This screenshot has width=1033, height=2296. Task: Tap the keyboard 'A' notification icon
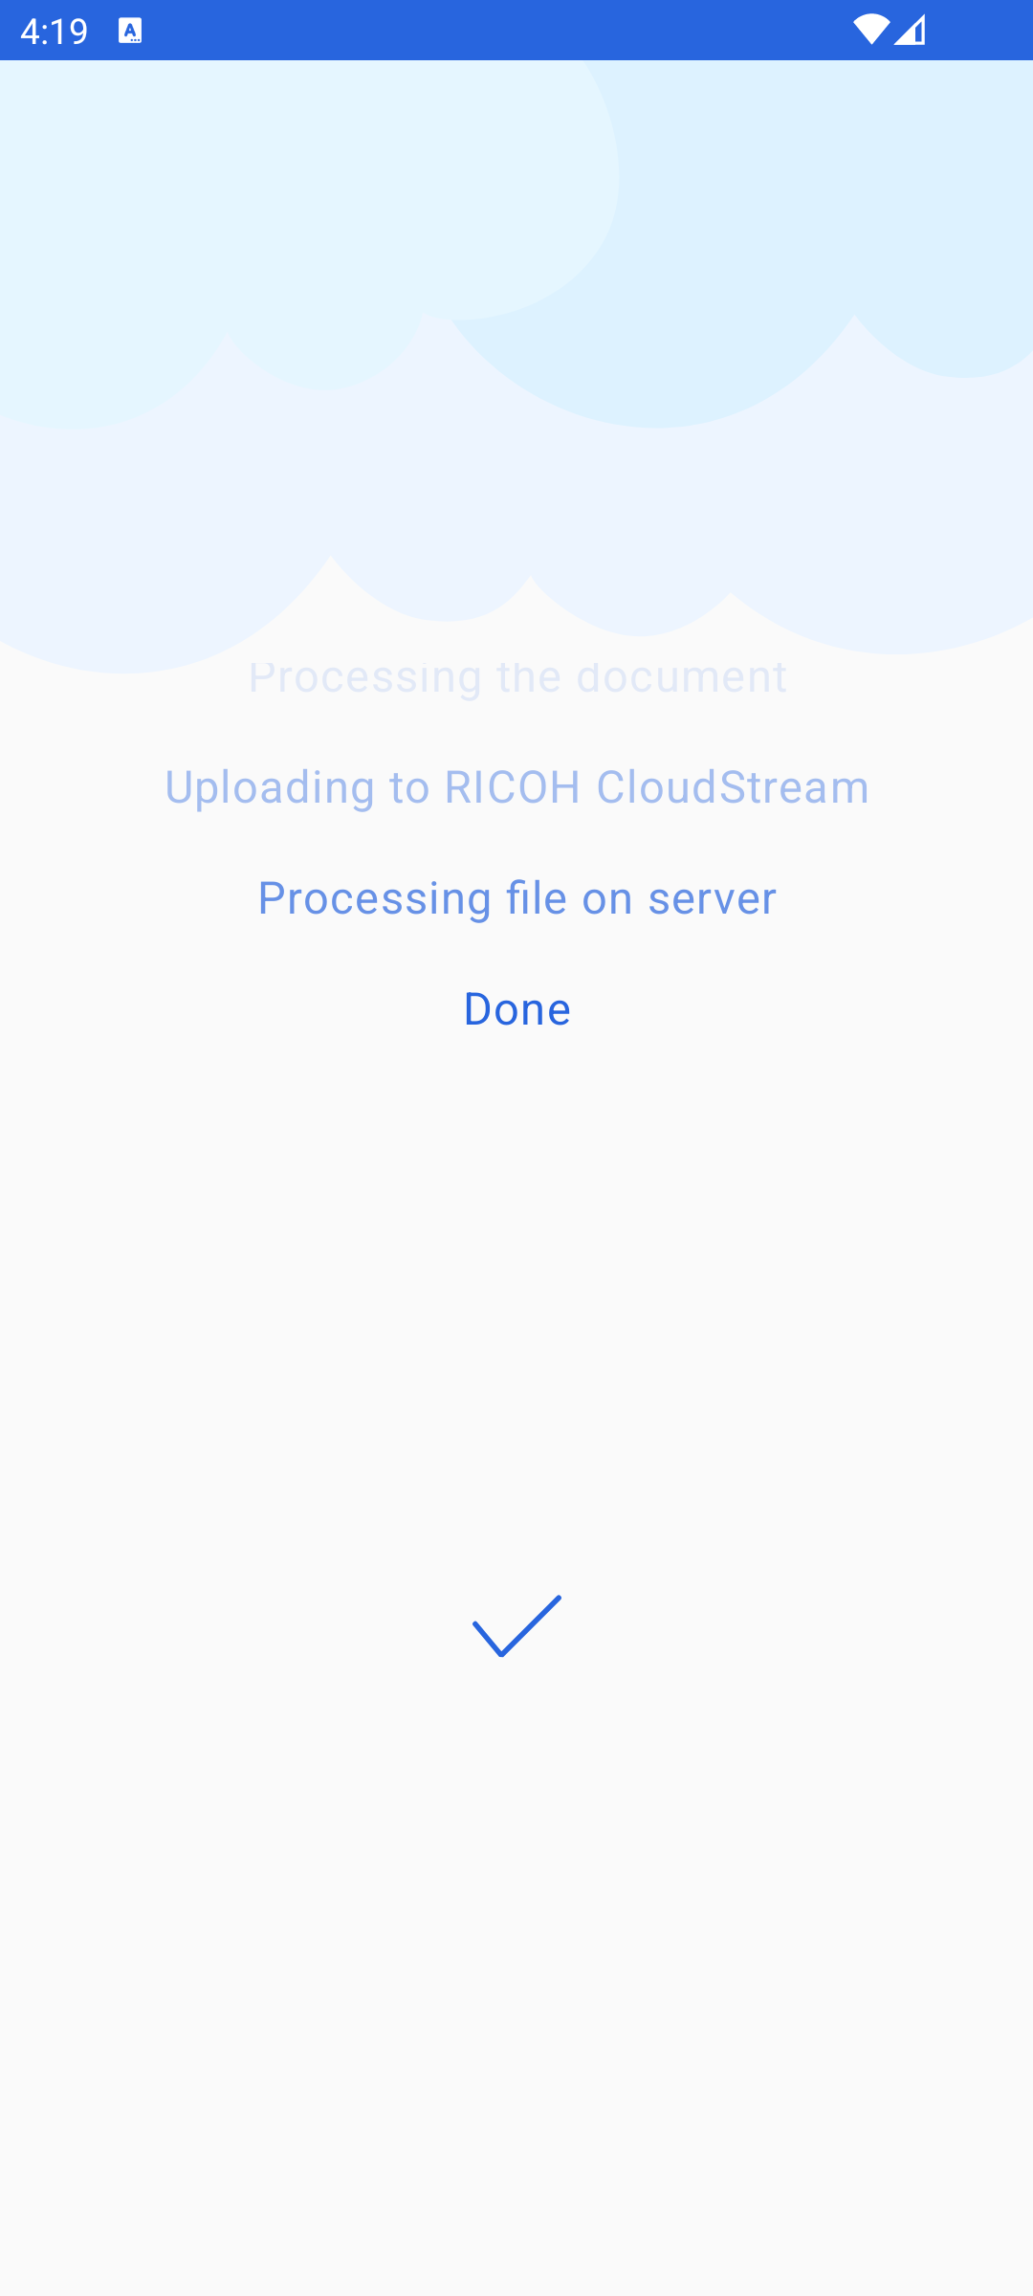(130, 31)
